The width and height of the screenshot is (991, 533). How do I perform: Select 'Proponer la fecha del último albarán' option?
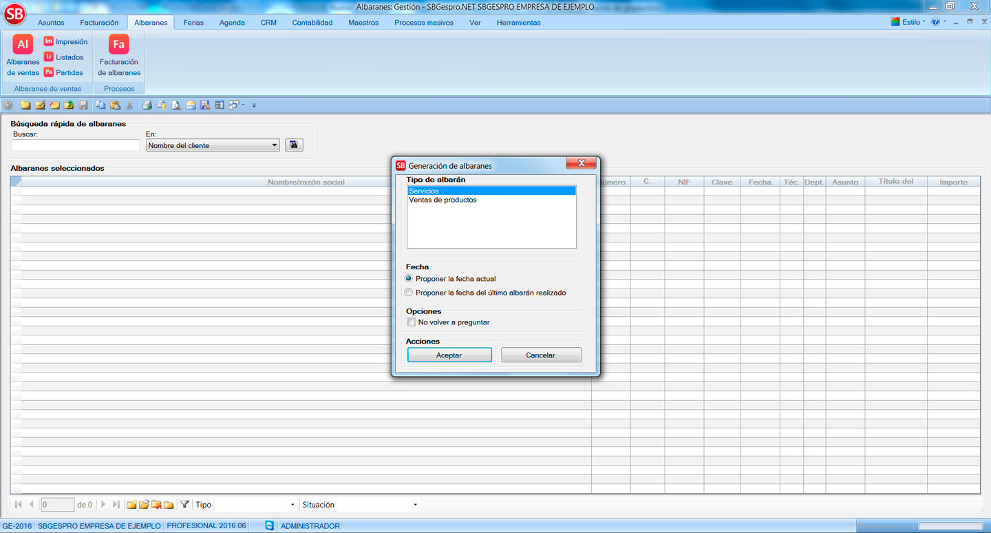click(409, 293)
